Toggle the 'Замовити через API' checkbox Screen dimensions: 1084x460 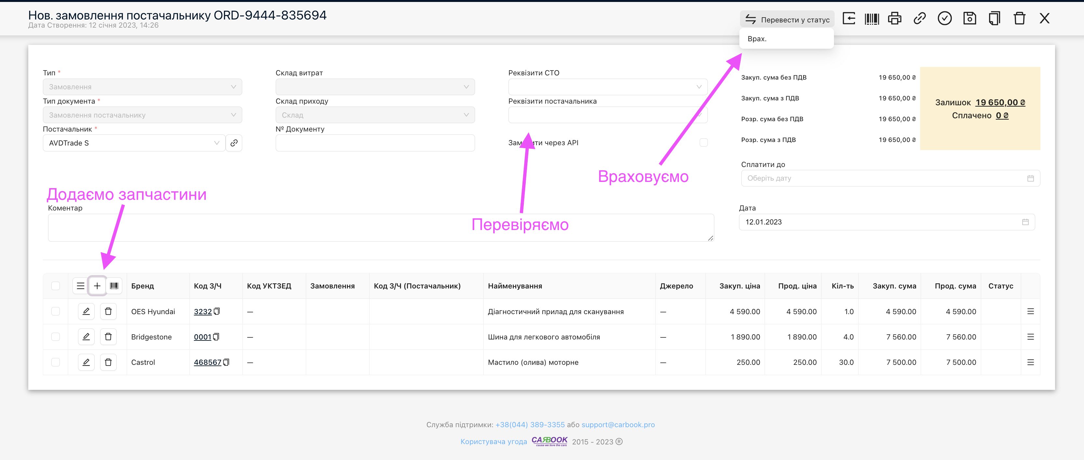(x=703, y=143)
